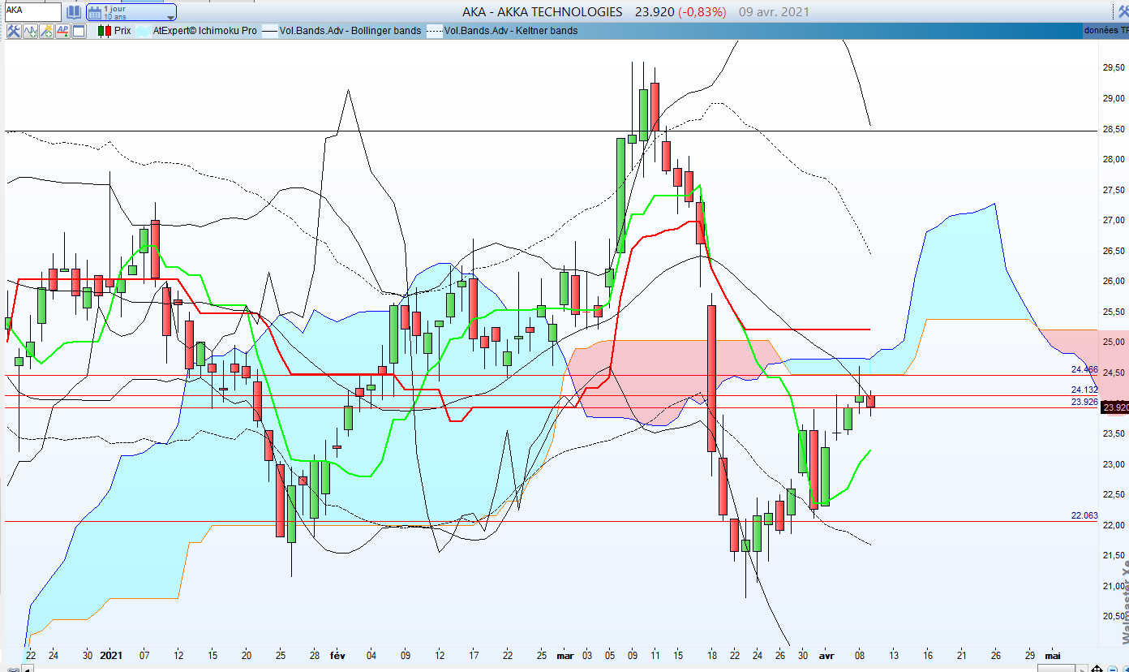This screenshot has width=1129, height=672.
Task: Select Vol.Bands.Adv - Keltner bands label
Action: (511, 31)
